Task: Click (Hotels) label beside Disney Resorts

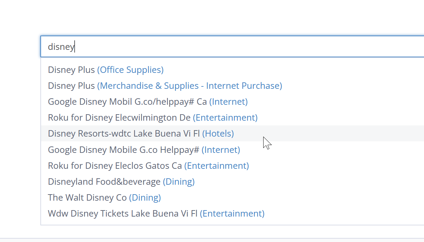Action: [x=218, y=134]
